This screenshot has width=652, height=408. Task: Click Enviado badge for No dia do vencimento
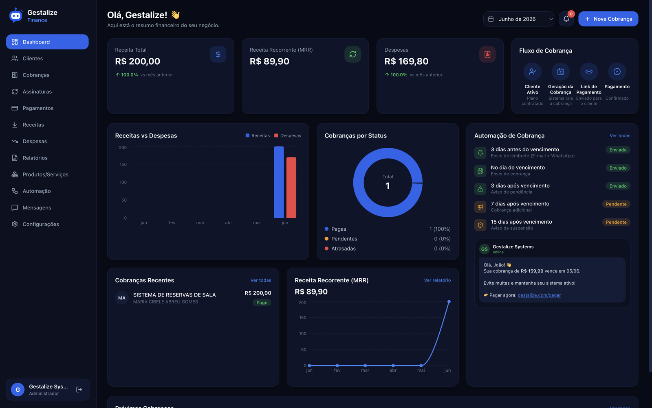pos(618,168)
